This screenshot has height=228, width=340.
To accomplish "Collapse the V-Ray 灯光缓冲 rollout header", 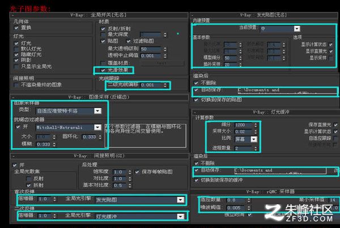I will click(x=265, y=112).
